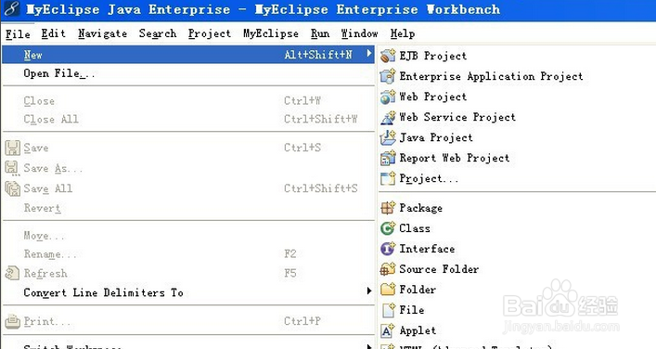
Task: Choose Open File... from File menu
Action: [59, 73]
